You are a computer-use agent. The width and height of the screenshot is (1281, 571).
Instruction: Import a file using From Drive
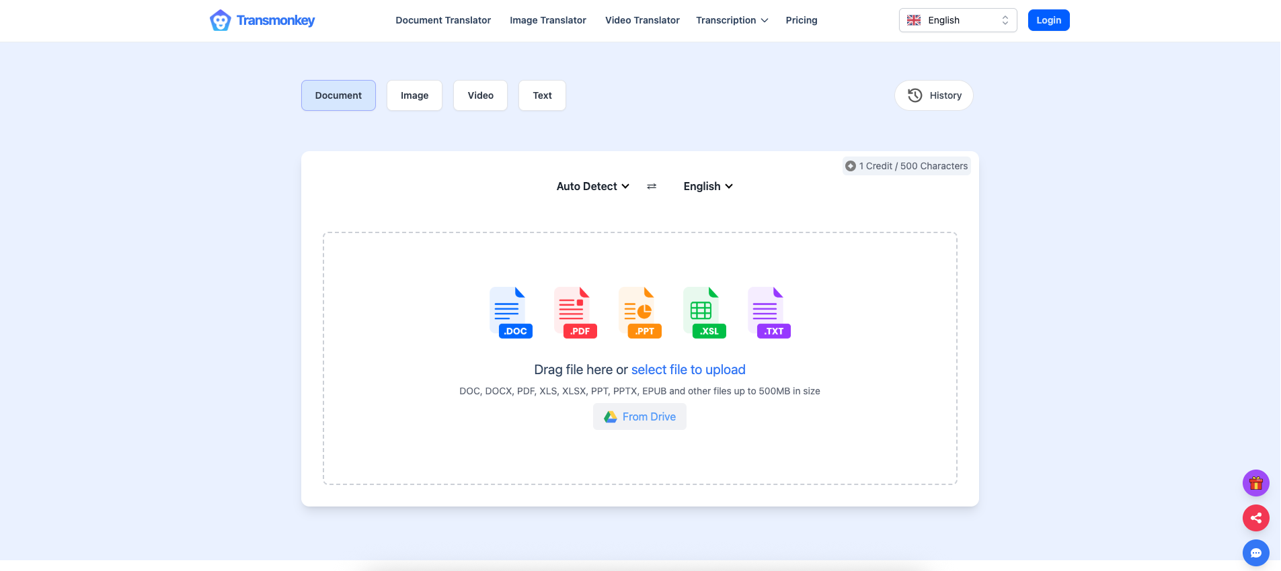(639, 416)
